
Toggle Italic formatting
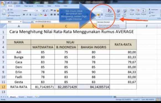point(27,15)
